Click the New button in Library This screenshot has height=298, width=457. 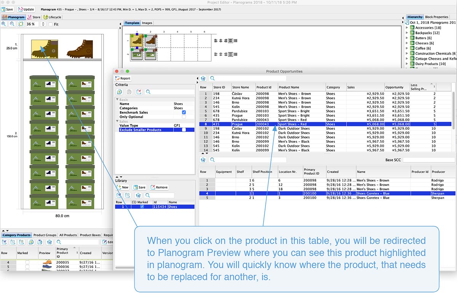pos(123,187)
